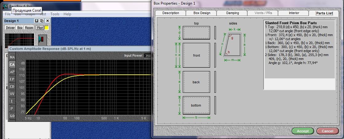The height and width of the screenshot is (139, 344).
Task: Open the EP graph side tab
Action: pyautogui.click(x=12, y=79)
